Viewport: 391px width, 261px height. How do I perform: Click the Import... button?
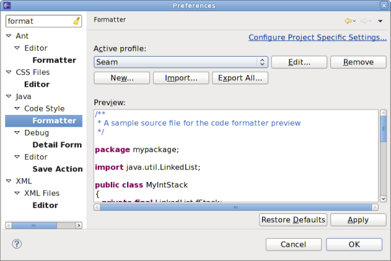point(181,78)
